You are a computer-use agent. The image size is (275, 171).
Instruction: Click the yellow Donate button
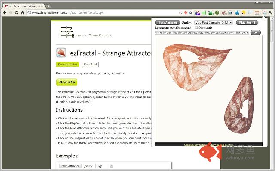click(67, 82)
